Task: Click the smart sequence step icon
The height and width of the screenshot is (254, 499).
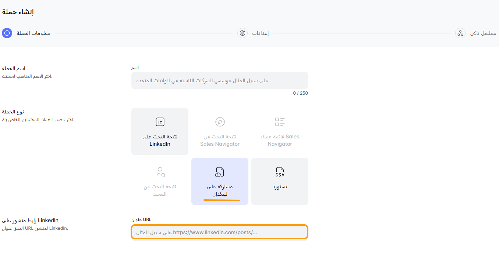Action: point(460,33)
